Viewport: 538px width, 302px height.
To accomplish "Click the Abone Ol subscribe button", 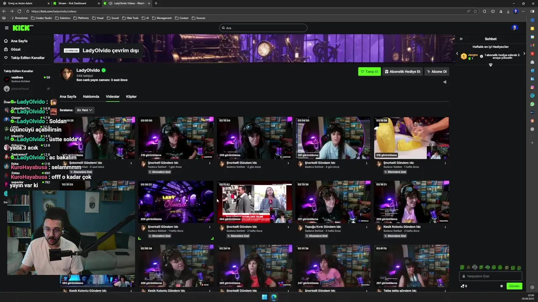I will point(437,72).
